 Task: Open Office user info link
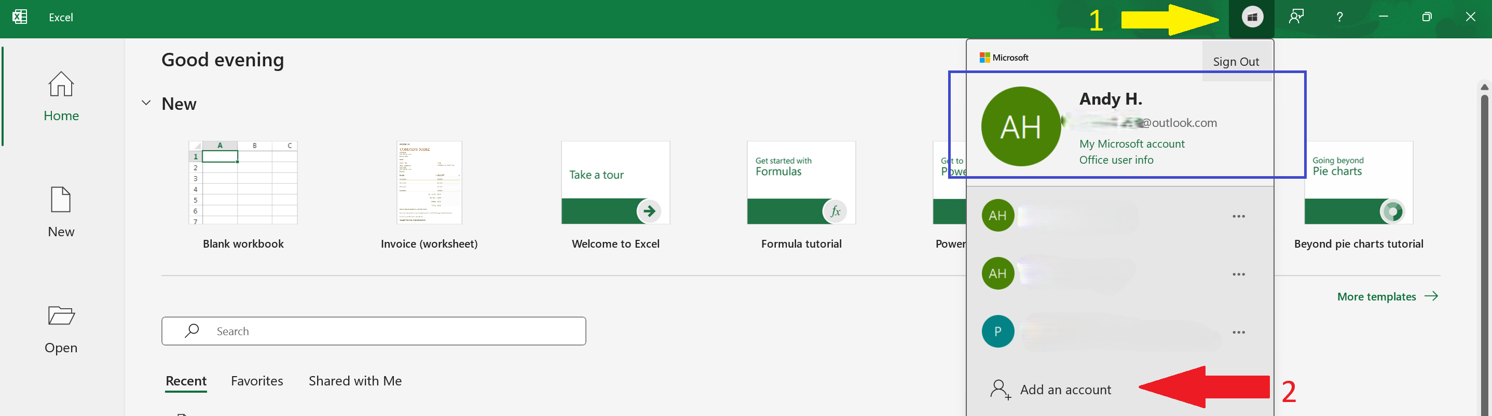click(x=1116, y=160)
